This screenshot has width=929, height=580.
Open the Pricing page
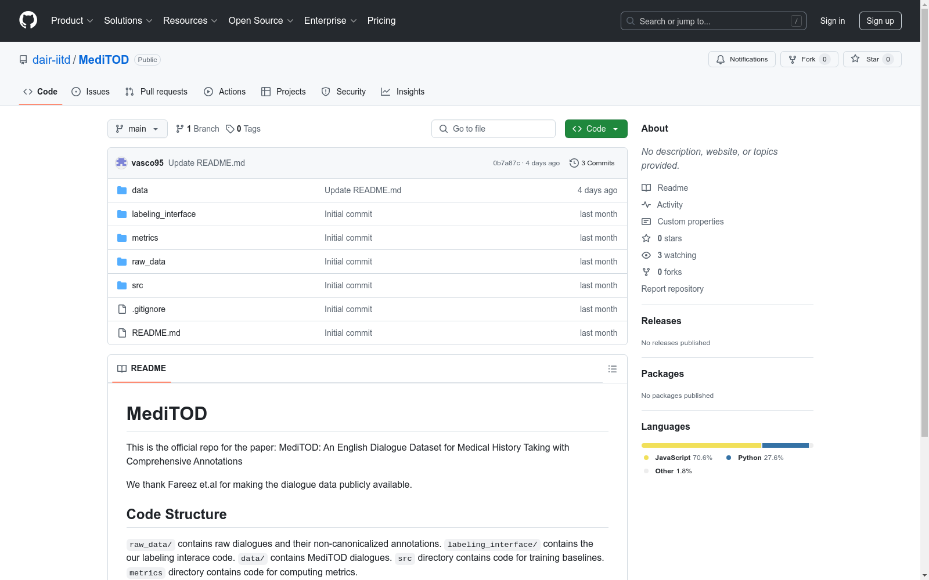pos(381,20)
